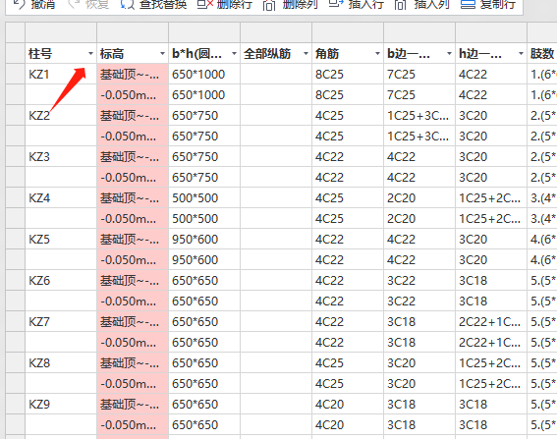Click KZ1 first-row 650*1000 cell

pyautogui.click(x=204, y=75)
